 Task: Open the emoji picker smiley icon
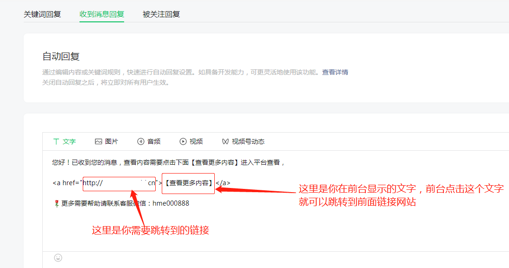tap(58, 258)
